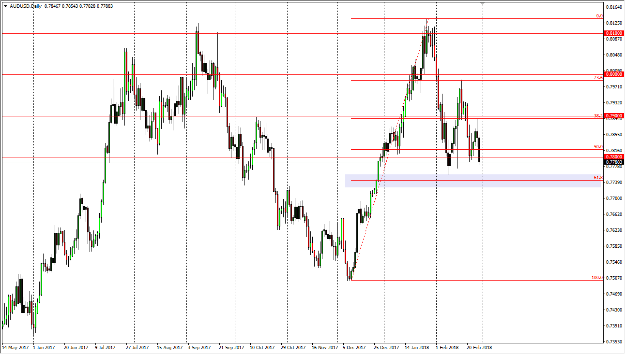625x354 pixels.
Task: Click the 16 Nov 2017 date label
Action: coord(324,347)
